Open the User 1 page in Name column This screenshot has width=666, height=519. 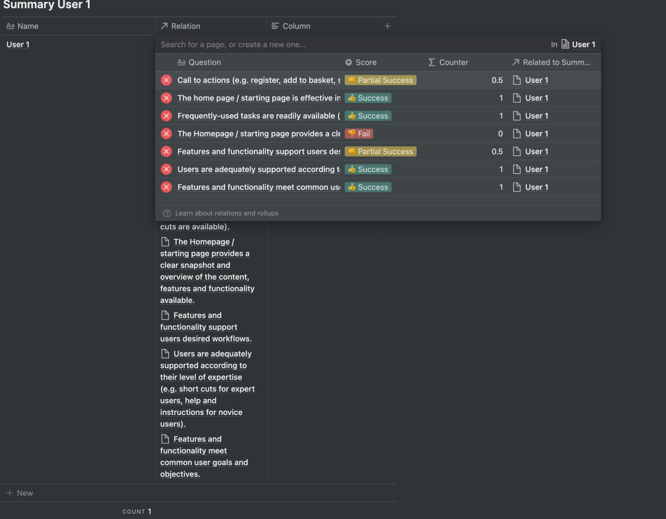[x=18, y=45]
